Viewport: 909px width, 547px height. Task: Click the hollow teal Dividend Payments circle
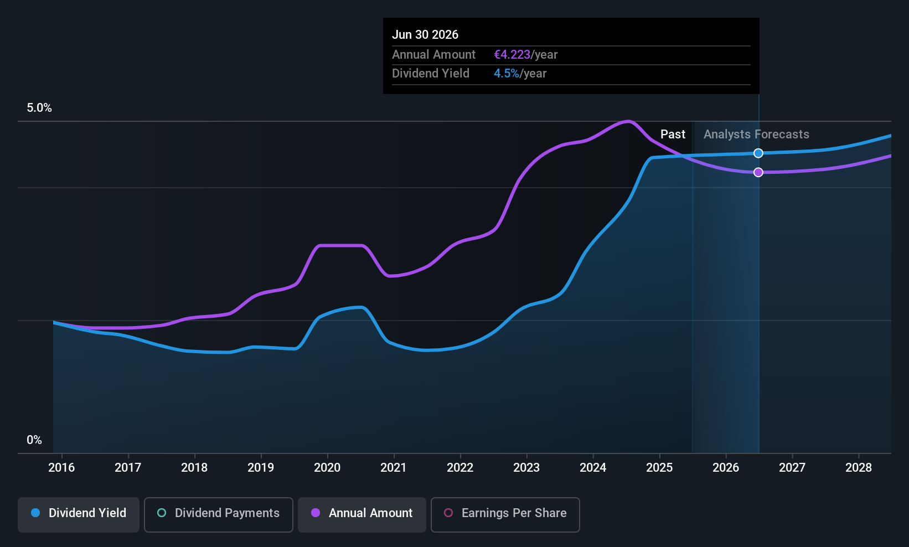click(162, 513)
